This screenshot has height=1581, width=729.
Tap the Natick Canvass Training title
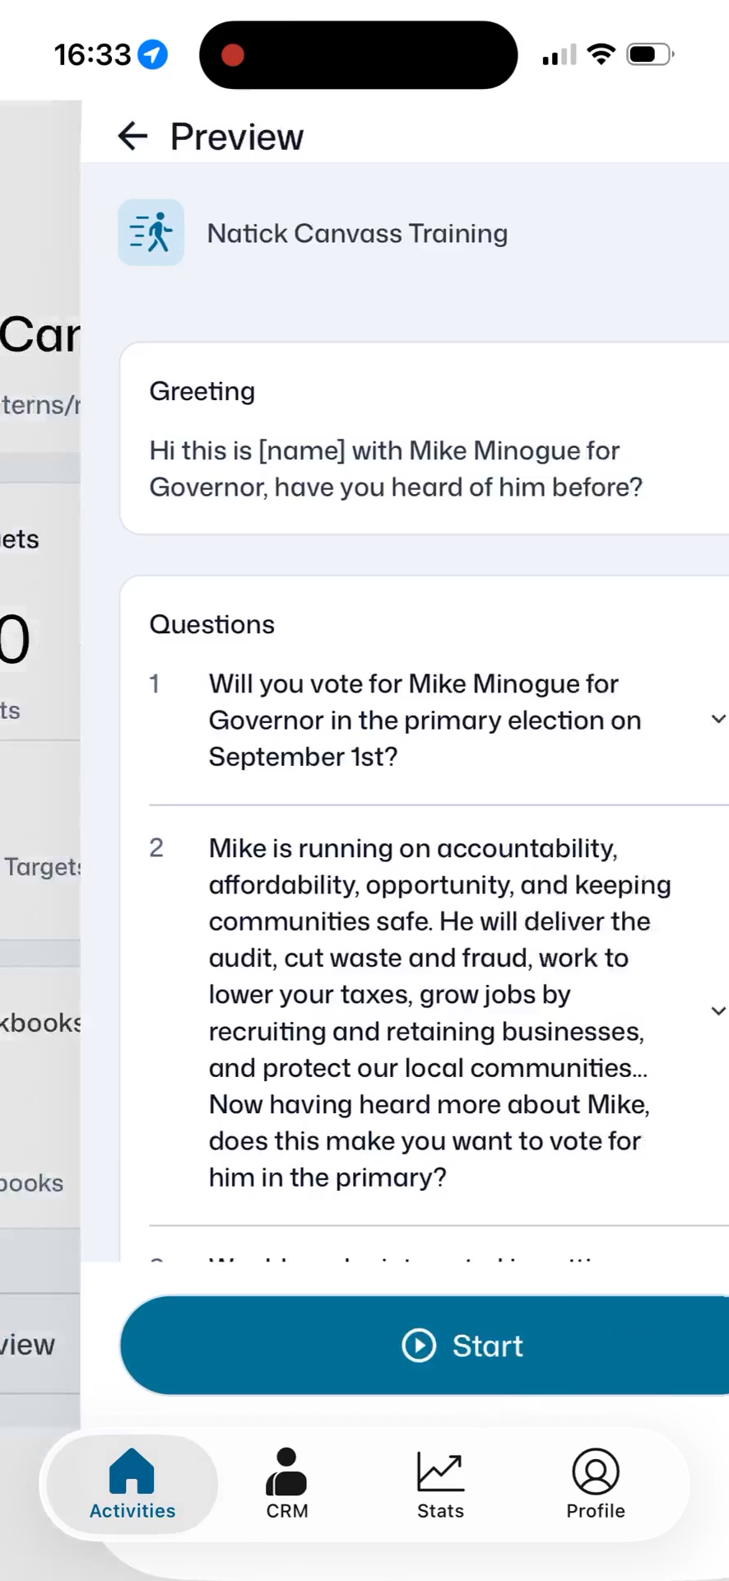coord(357,233)
